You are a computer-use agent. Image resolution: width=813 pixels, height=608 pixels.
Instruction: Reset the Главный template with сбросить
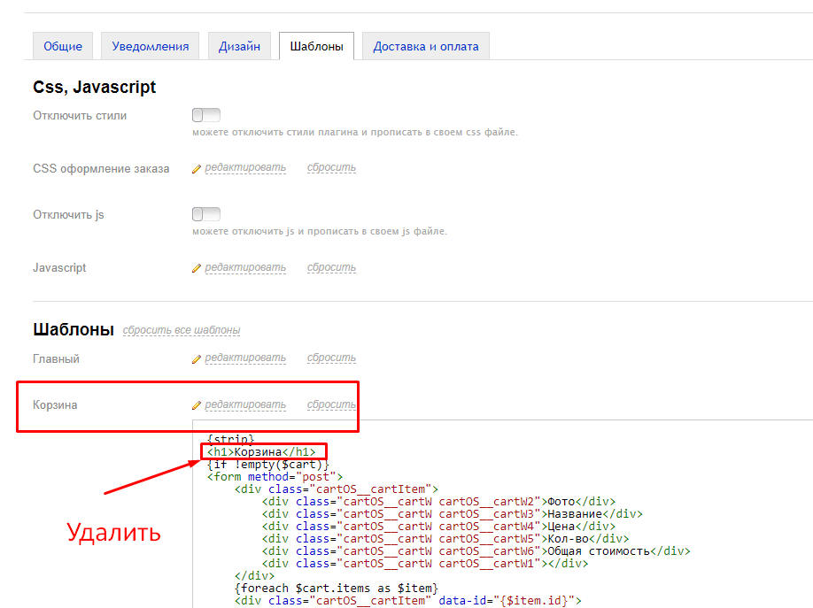pos(331,358)
